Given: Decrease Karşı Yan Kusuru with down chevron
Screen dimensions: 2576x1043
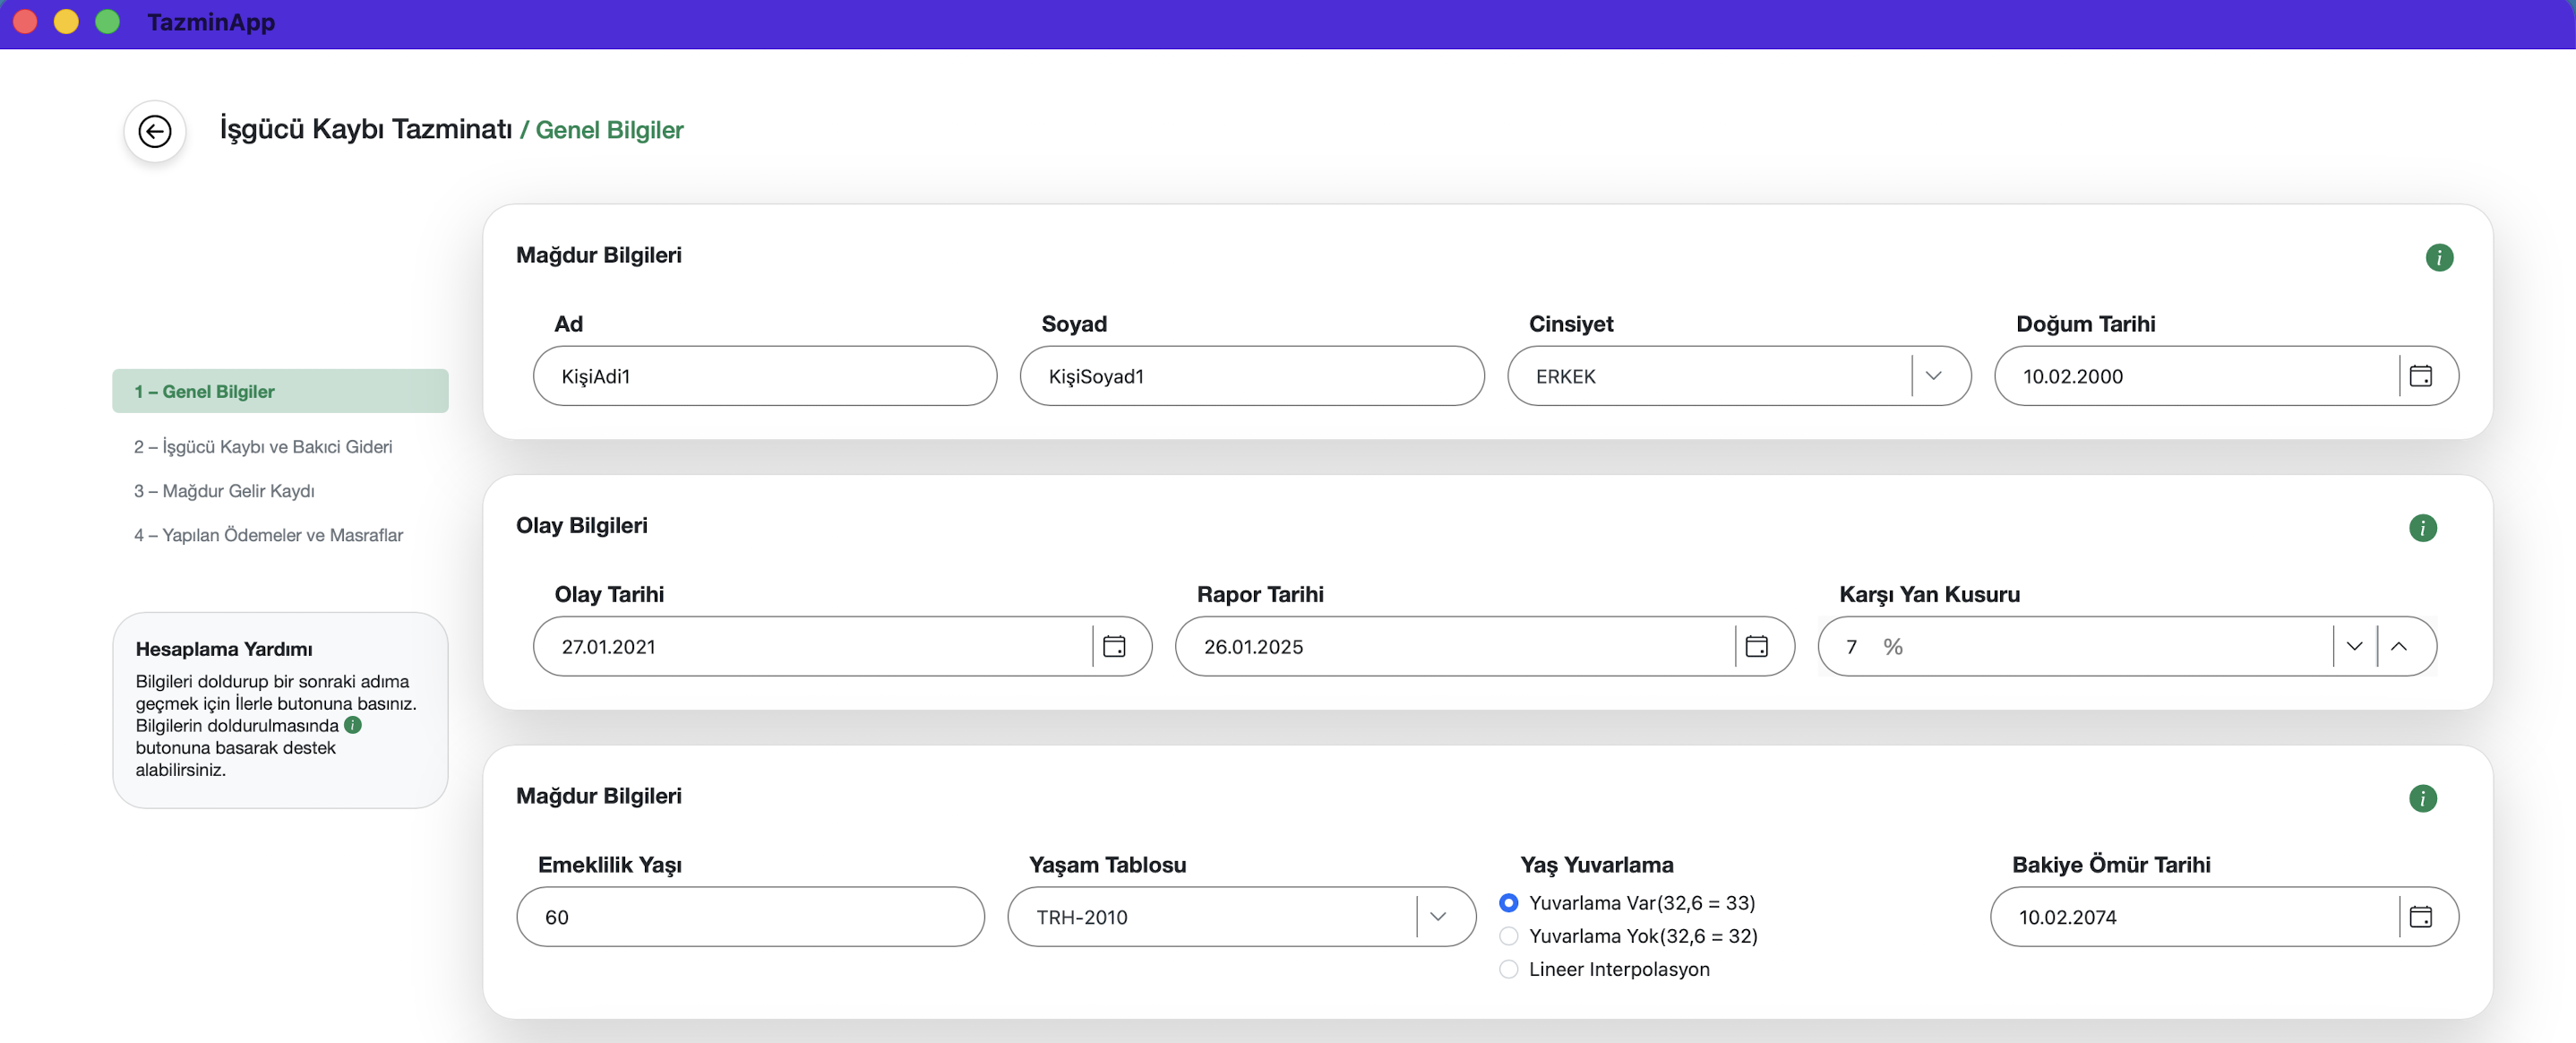Looking at the screenshot, I should pyautogui.click(x=2354, y=647).
